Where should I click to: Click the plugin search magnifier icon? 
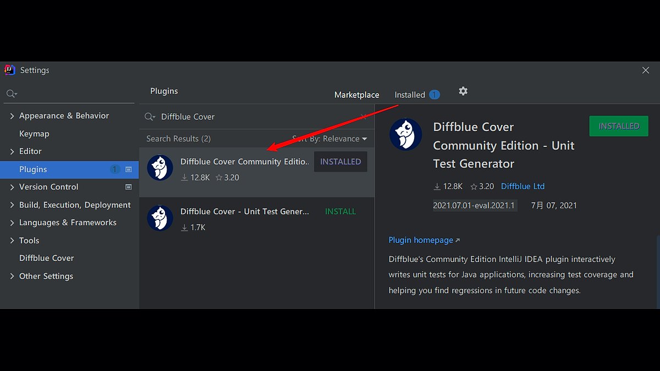pos(150,117)
